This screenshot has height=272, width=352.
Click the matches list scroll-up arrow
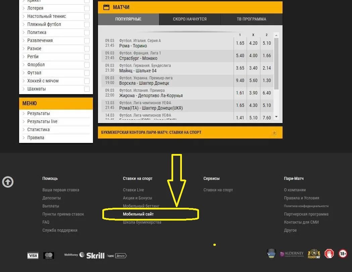coord(276,35)
